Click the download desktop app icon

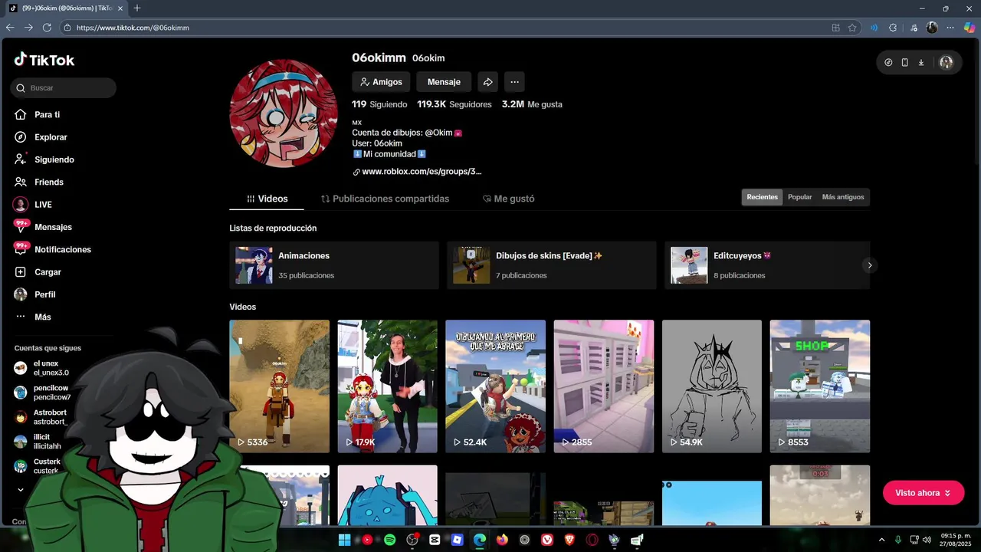pos(920,63)
